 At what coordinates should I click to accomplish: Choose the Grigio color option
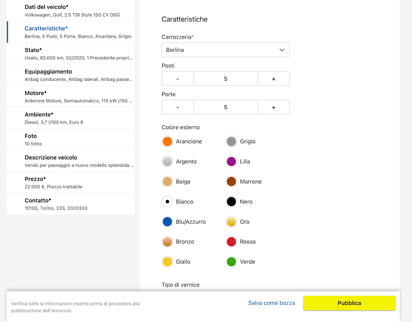(x=231, y=141)
